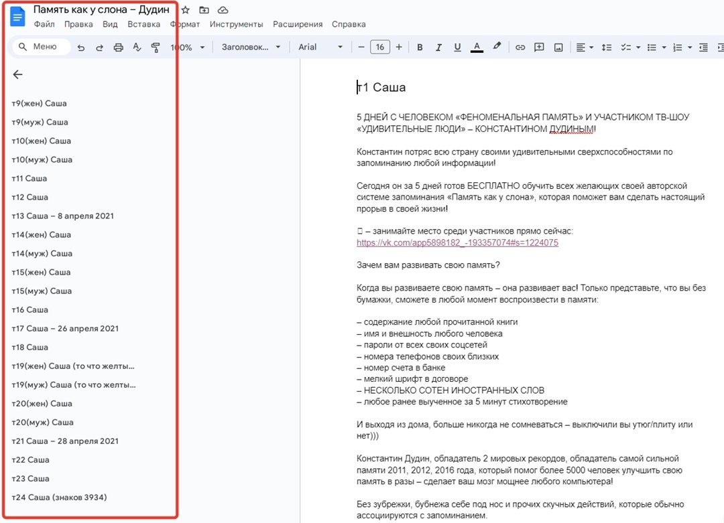Open text alignment options
Image resolution: width=724 pixels, height=523 pixels.
[585, 47]
